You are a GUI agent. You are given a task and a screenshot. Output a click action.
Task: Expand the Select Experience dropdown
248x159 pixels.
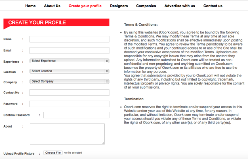coord(69,61)
